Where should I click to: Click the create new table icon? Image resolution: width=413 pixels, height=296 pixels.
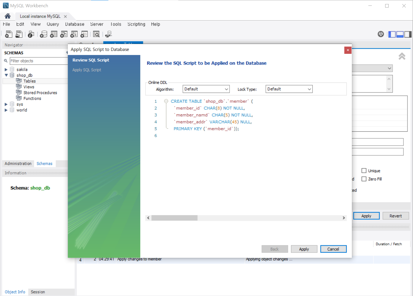tap(54, 34)
